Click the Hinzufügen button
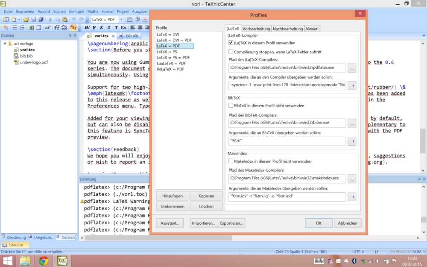This screenshot has height=267, width=427. (x=172, y=196)
